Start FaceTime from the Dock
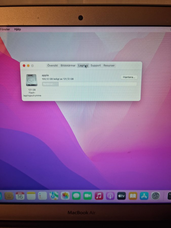The height and width of the screenshot is (228, 171). [x=88, y=196]
